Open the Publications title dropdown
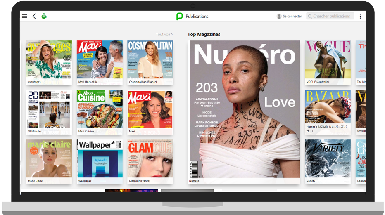The image size is (385, 215). click(197, 16)
